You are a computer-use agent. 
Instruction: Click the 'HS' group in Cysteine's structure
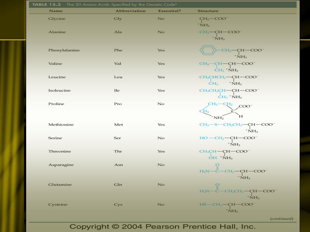(203, 205)
